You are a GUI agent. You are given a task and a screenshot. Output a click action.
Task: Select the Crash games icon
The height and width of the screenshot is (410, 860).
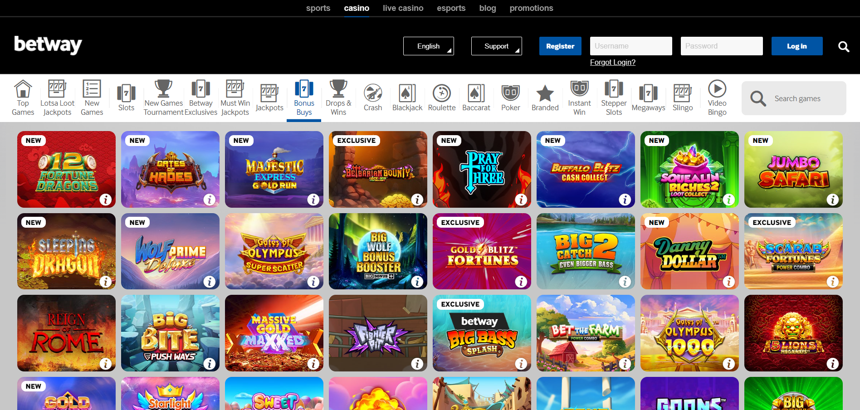373,93
